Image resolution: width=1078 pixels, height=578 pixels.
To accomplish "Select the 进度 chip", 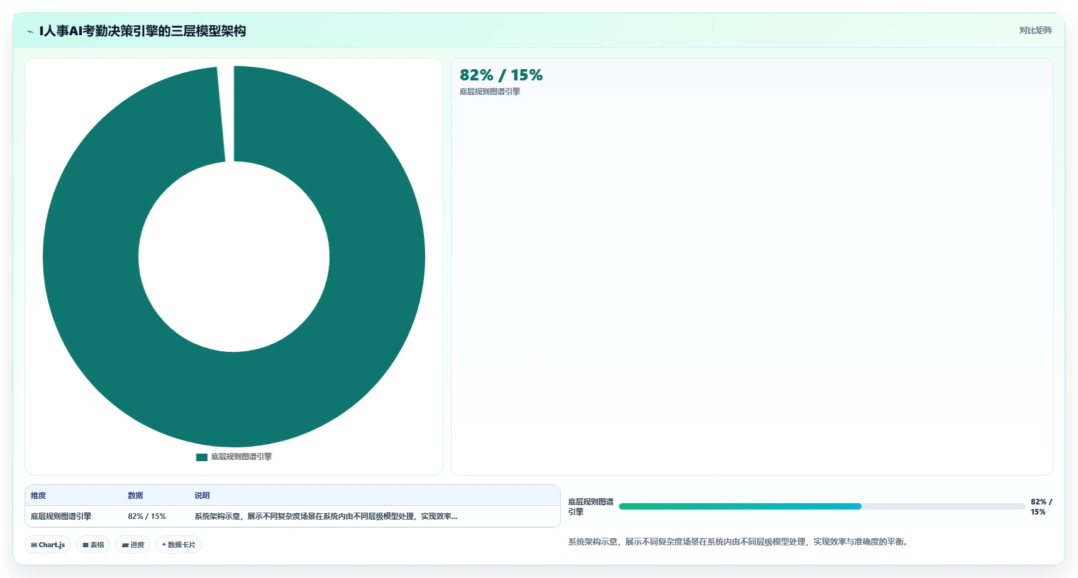I will 133,545.
